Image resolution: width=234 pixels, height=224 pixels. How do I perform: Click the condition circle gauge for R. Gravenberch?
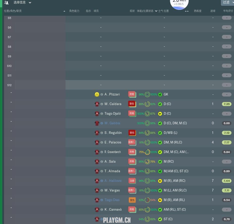[147, 152]
